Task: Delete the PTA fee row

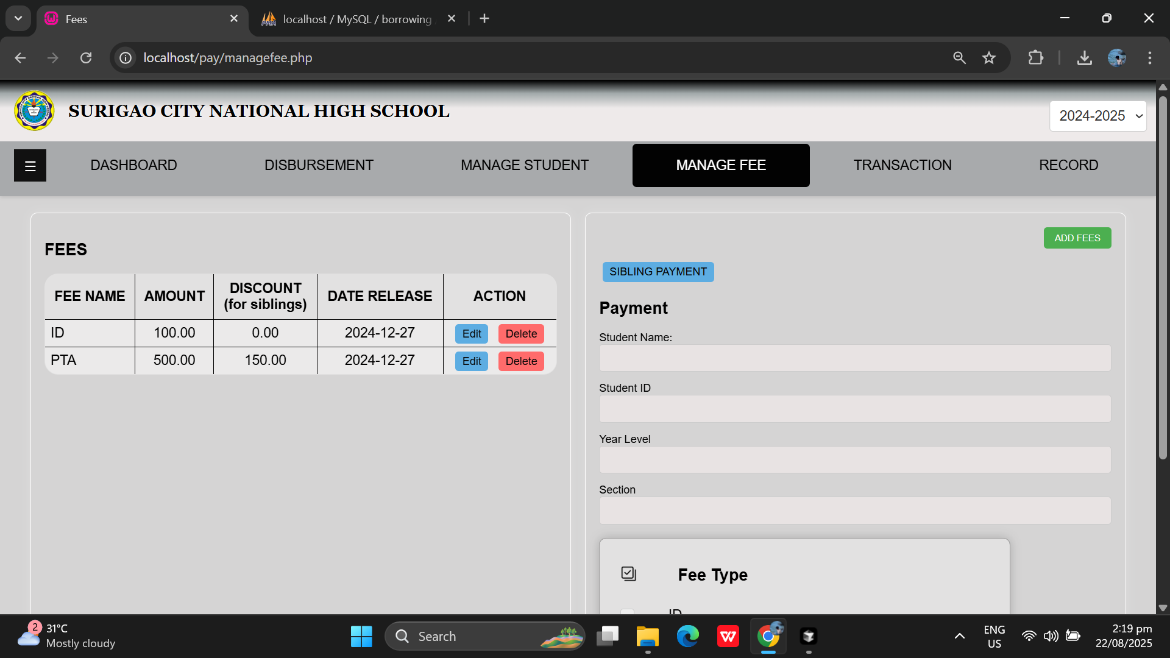Action: pyautogui.click(x=521, y=361)
